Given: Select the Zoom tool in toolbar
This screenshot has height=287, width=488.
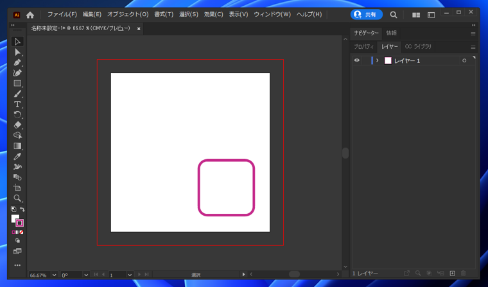Looking at the screenshot, I should (x=17, y=198).
